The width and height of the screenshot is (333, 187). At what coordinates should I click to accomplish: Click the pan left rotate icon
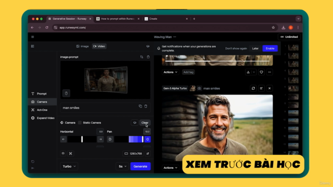[x=110, y=139]
